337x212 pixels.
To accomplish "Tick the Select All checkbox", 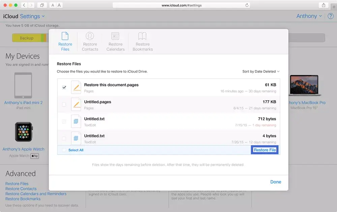I will point(64,150).
